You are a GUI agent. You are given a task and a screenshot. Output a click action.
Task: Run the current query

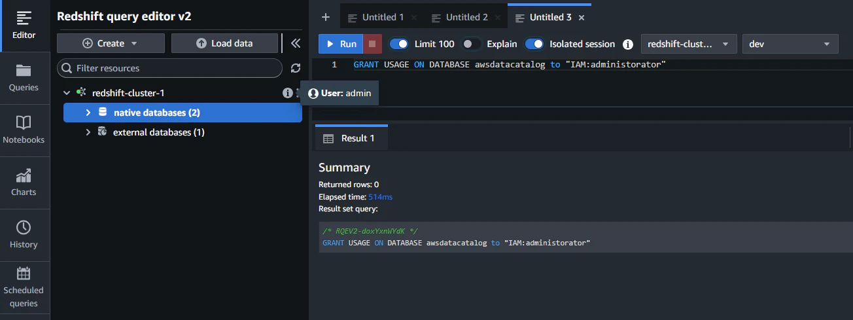(x=341, y=44)
